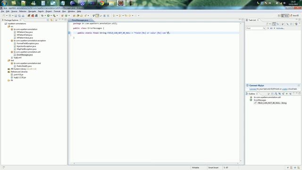Open the Refactor menu
302x170 pixels.
coord(23,11)
